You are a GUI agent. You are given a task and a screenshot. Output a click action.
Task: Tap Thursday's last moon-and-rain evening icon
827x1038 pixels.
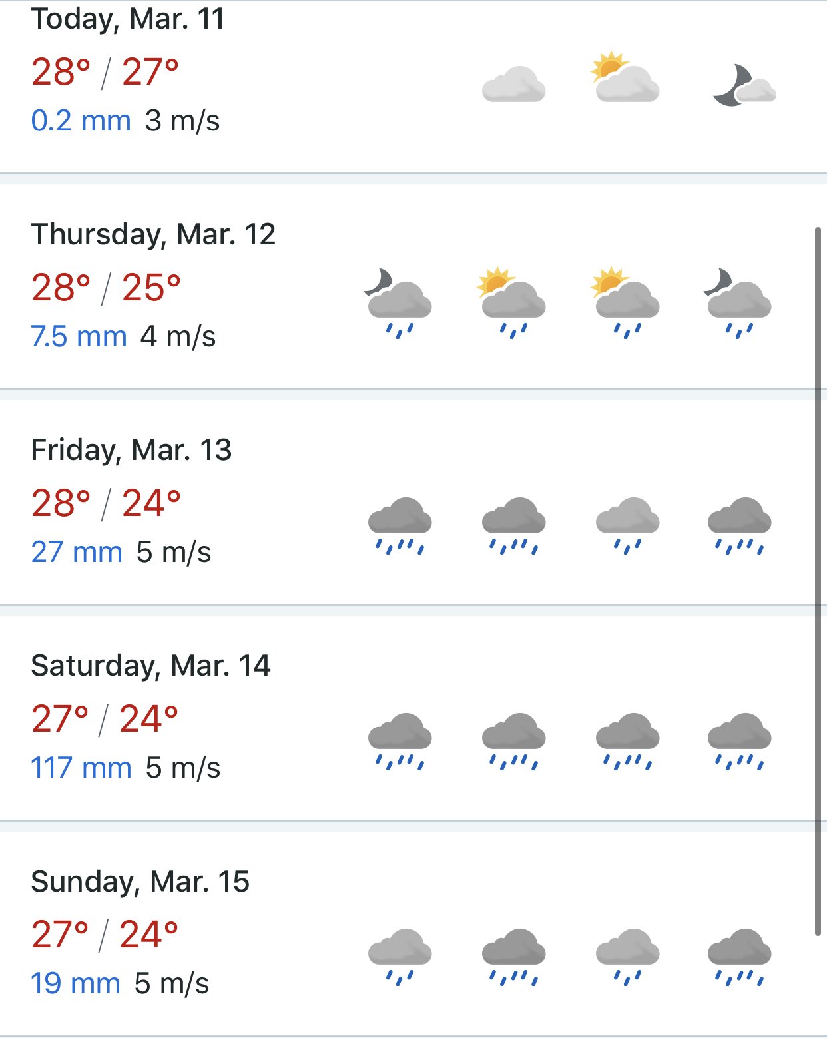click(x=738, y=303)
